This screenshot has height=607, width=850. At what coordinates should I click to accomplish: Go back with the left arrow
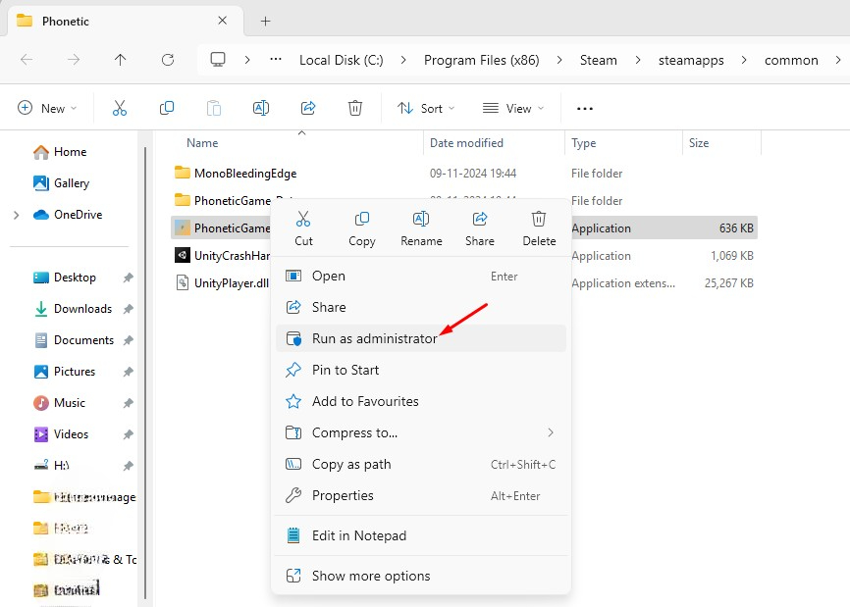(27, 60)
